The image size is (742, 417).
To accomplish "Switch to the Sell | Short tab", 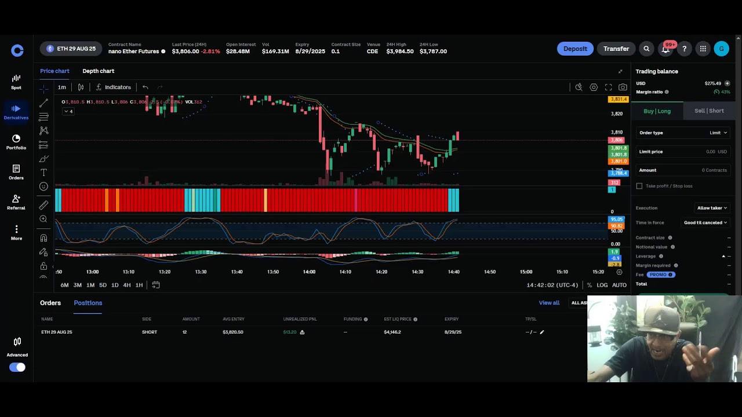I will (x=708, y=111).
